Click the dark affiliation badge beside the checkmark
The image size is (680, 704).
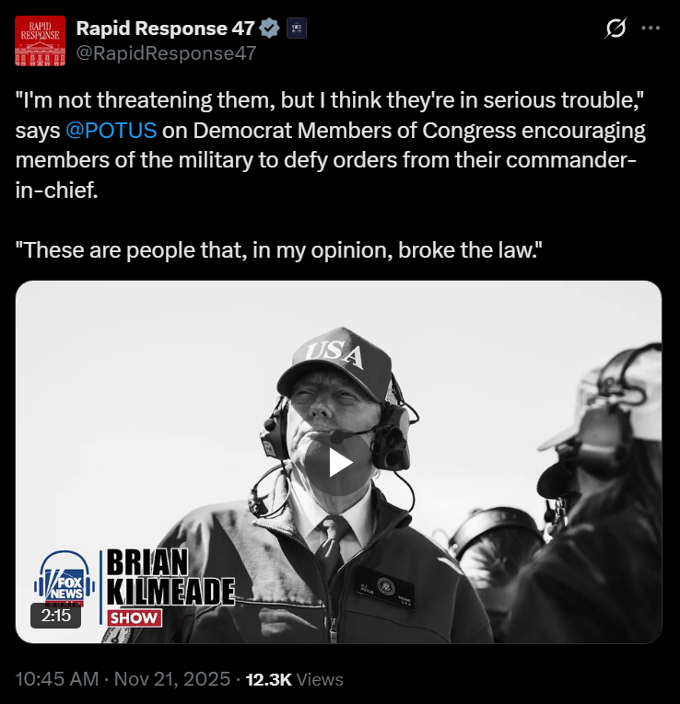coord(297,29)
